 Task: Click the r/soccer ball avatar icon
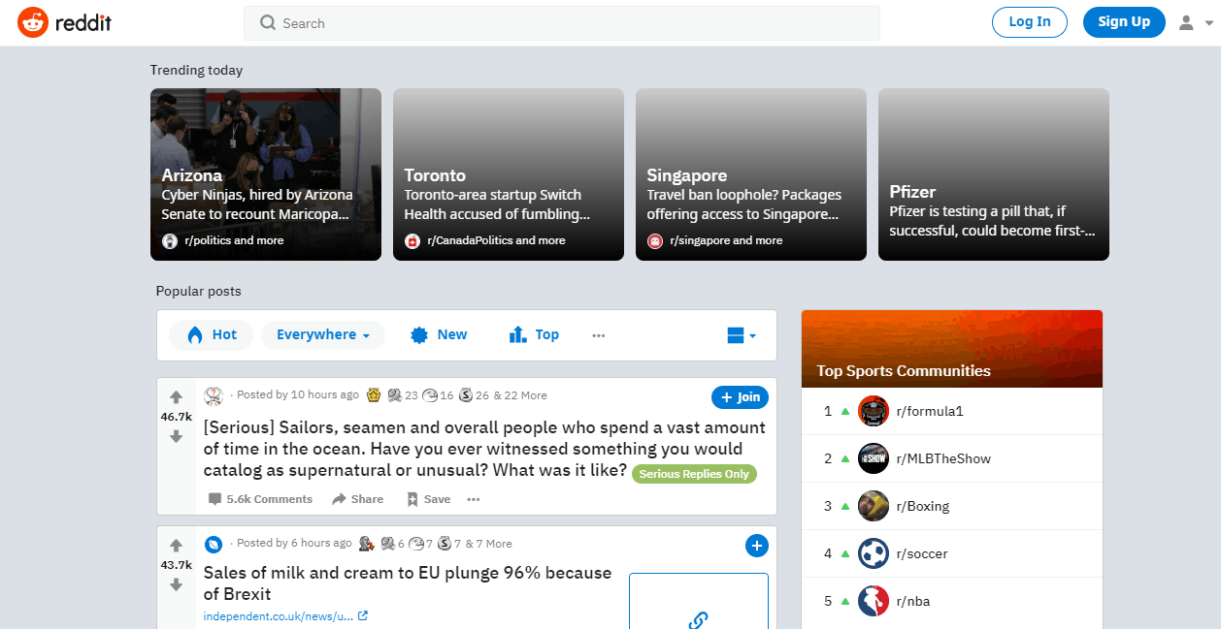click(874, 553)
